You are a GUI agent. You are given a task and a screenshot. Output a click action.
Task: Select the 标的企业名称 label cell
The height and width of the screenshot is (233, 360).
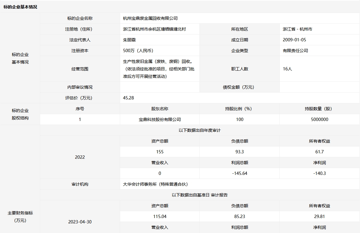(80, 18)
